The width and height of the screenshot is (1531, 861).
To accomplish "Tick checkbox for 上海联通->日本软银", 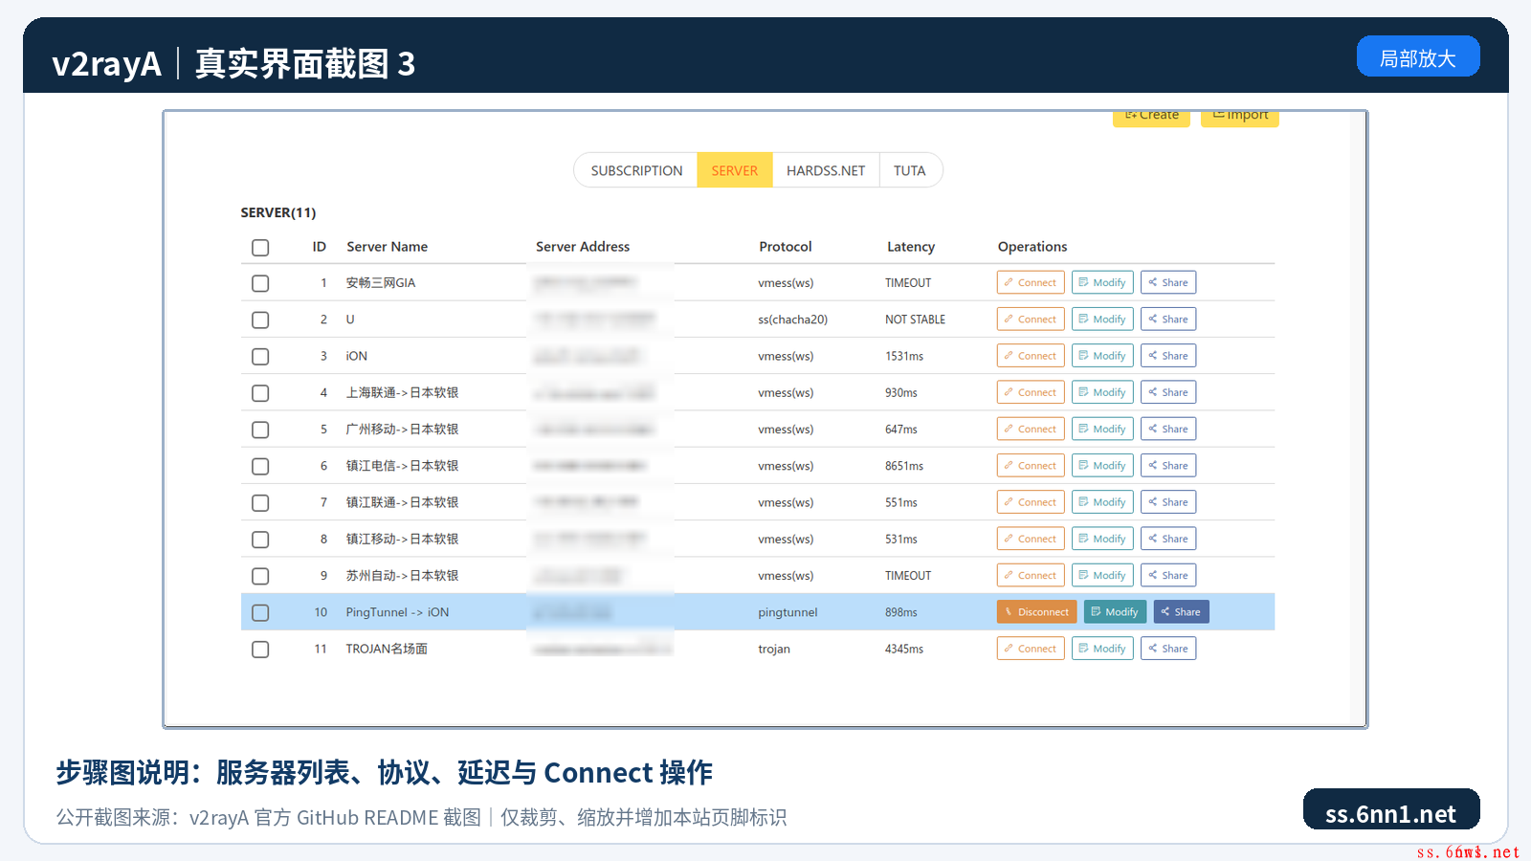I will 260,393.
